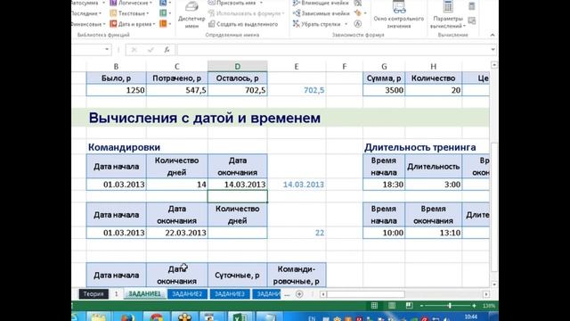Open the Убрать стрелки dropdown arrow

tap(346, 24)
